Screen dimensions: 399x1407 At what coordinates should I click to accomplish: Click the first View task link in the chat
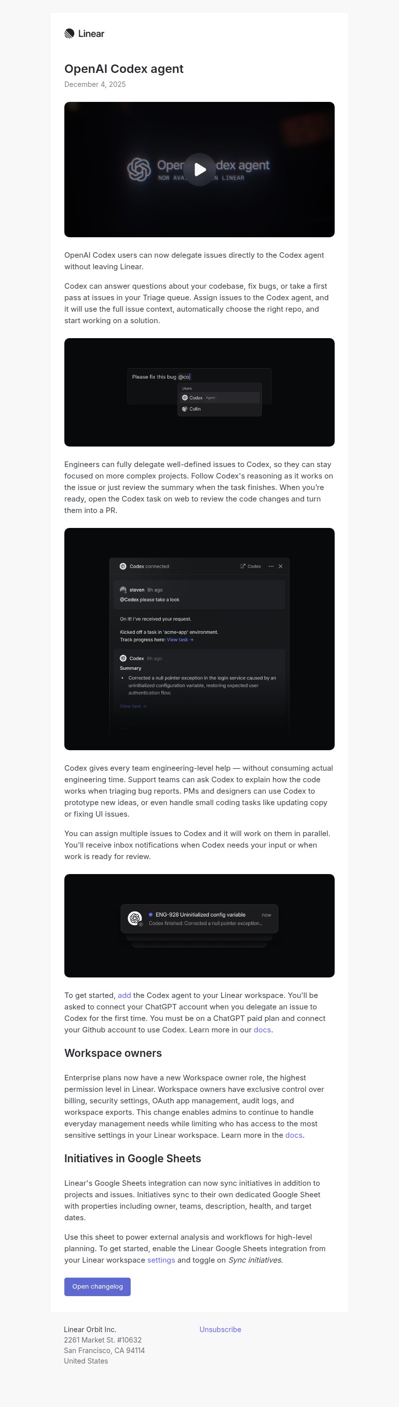[x=180, y=639]
